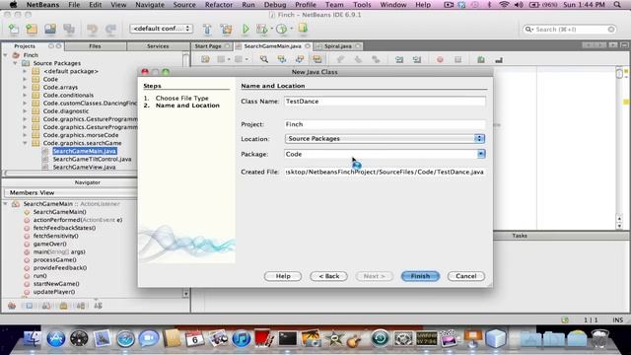This screenshot has height=355, width=631.
Task: Open Finder from the Dock
Action: pos(33,339)
